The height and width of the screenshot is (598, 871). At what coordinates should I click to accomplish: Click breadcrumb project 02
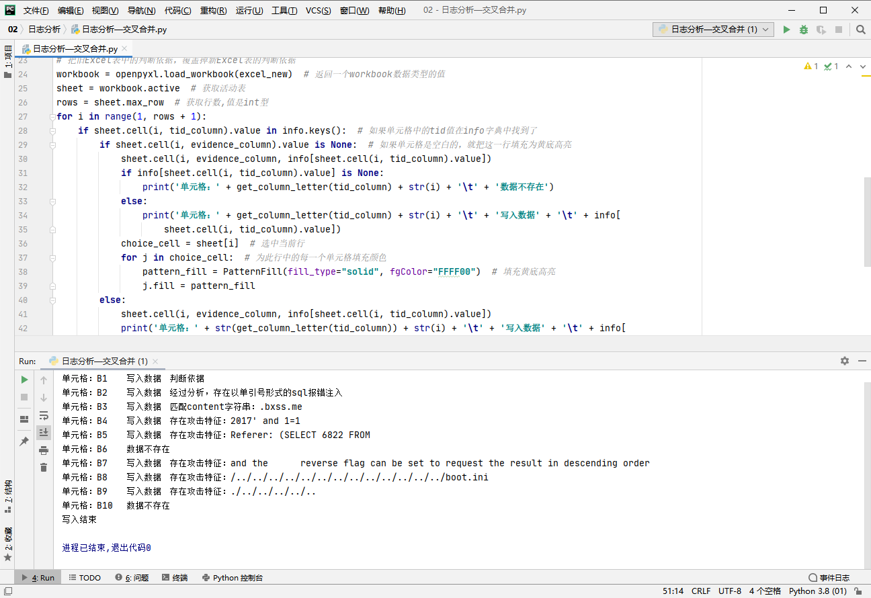13,30
